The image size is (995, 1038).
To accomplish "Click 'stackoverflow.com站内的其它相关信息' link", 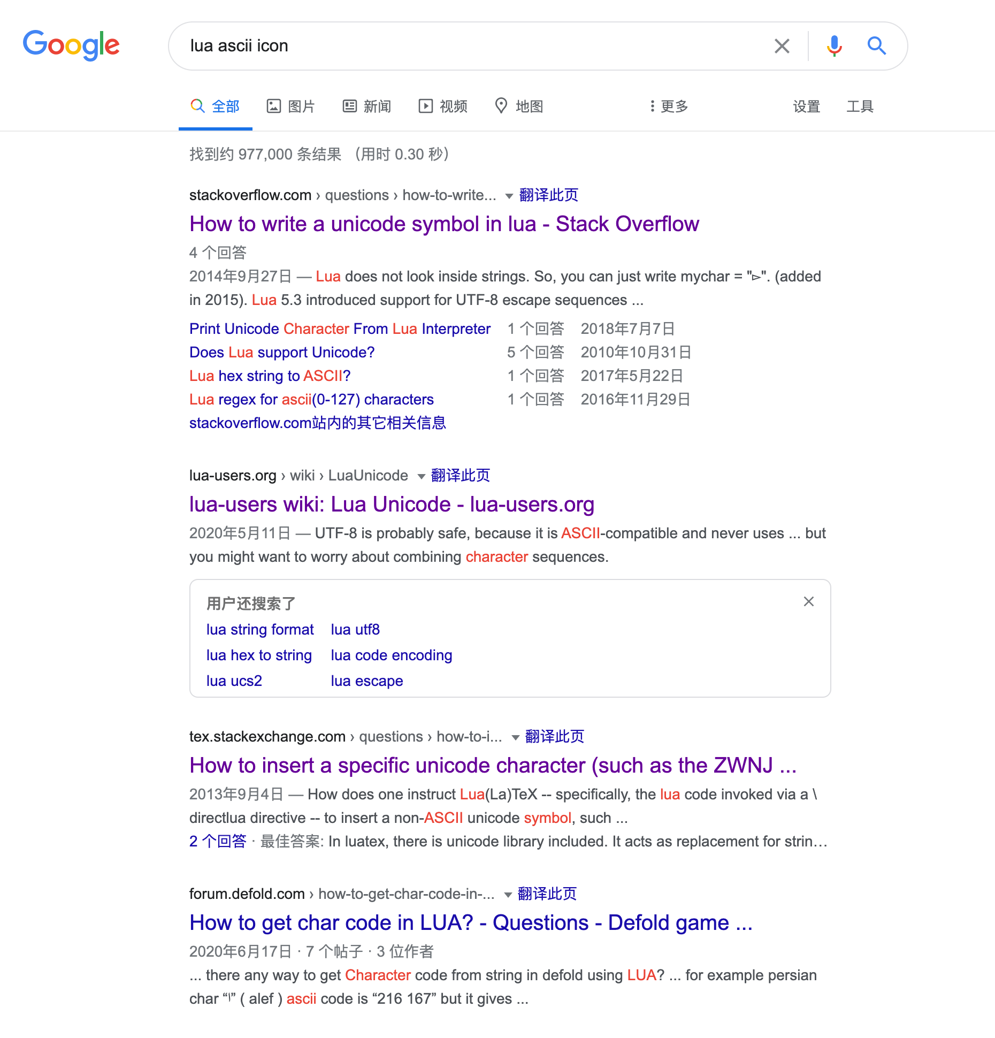I will pos(318,423).
